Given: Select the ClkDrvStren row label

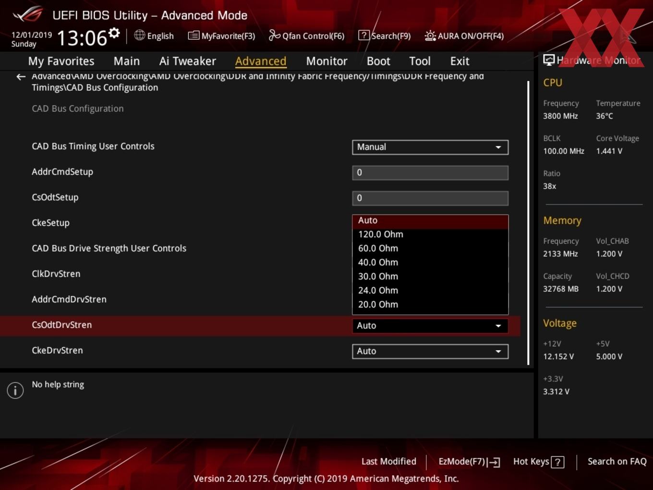Looking at the screenshot, I should [x=56, y=274].
